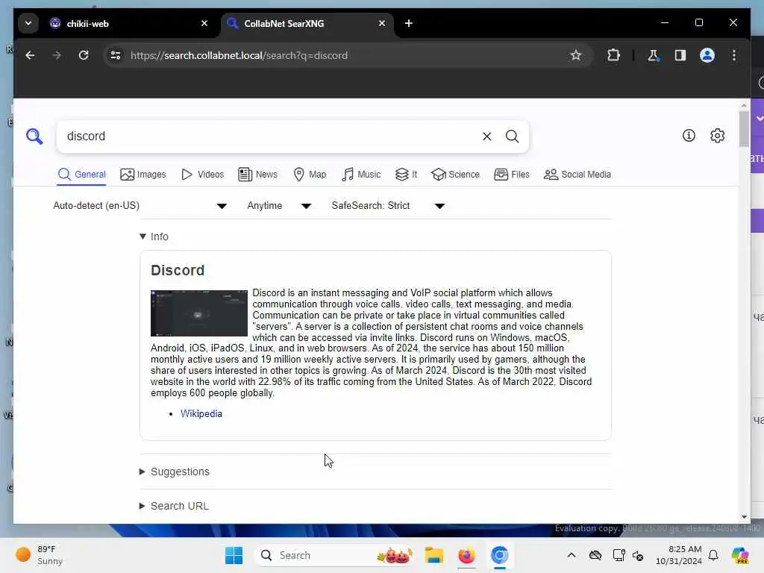Switch to Videos category

coord(202,175)
